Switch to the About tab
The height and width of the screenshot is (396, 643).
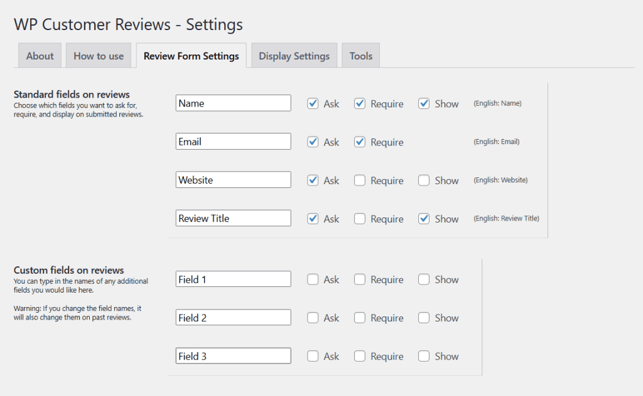click(39, 55)
